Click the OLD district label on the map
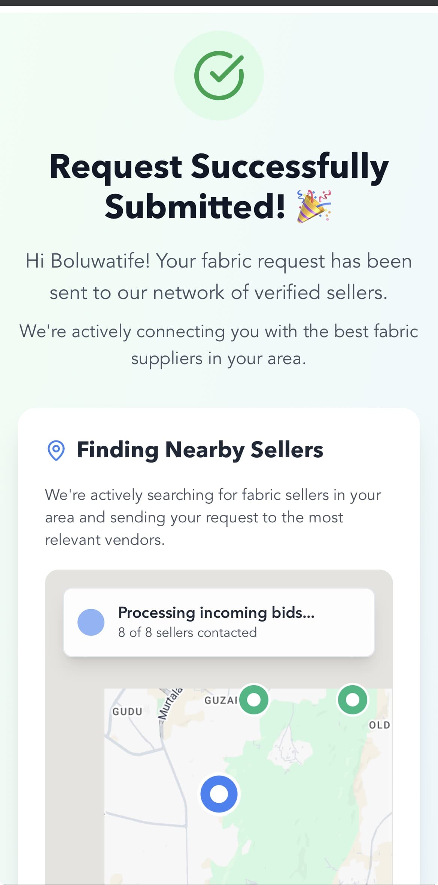 380,724
